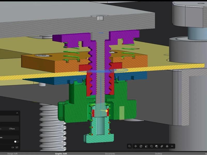Click the zoom selection icon
This screenshot has height=155, width=207.
click(151, 146)
